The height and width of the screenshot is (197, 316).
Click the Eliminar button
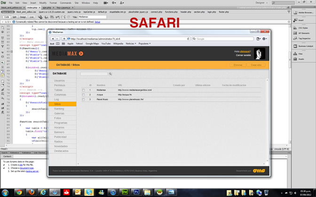pyautogui.click(x=238, y=65)
